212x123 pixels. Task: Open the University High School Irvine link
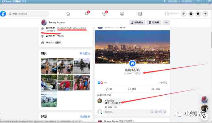click(x=71, y=28)
